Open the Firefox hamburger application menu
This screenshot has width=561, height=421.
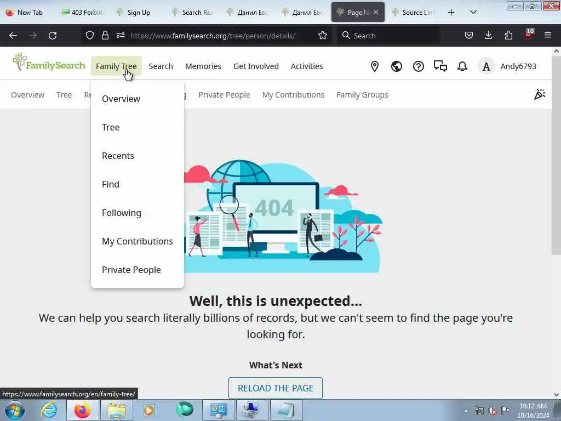click(x=547, y=36)
